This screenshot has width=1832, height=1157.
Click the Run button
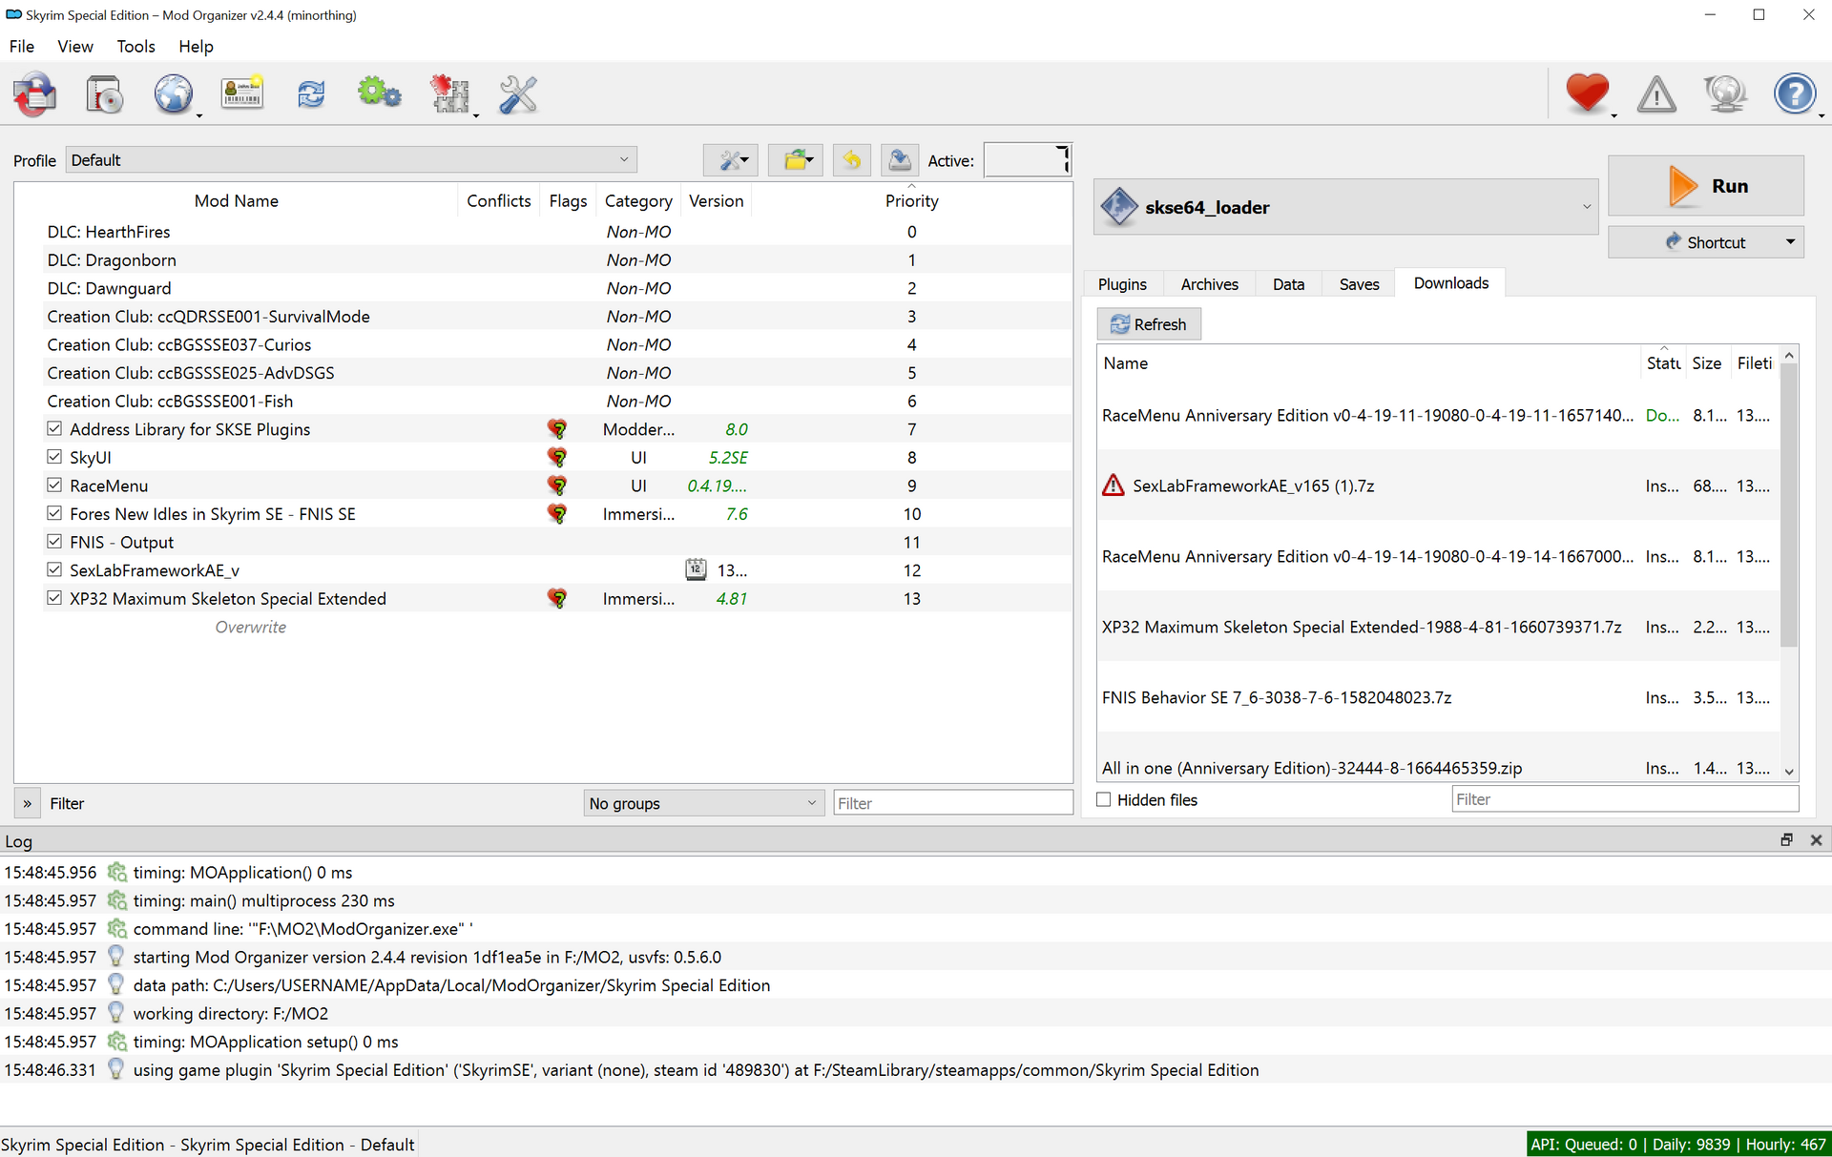pos(1706,186)
